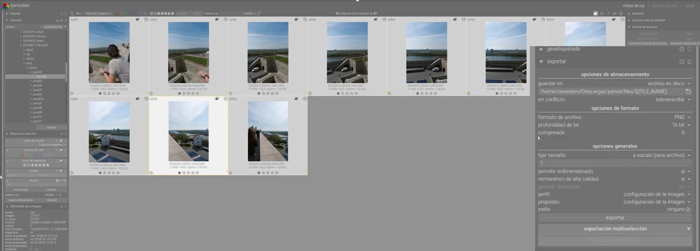700x251 pixels.
Task: Click the folder browse icon beside export path
Action: coord(688,91)
